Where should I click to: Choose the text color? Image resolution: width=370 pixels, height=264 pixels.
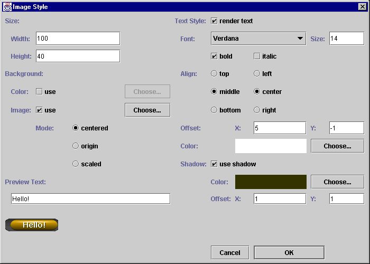[x=337, y=146]
